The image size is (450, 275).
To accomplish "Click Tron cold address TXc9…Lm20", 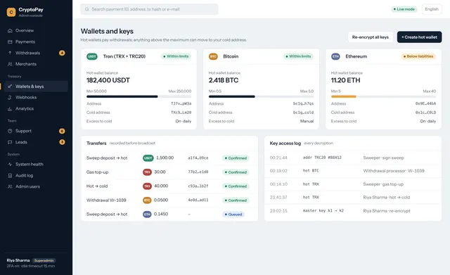I will tap(181, 113).
